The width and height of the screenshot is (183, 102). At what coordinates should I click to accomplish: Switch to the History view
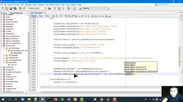pos(47,16)
